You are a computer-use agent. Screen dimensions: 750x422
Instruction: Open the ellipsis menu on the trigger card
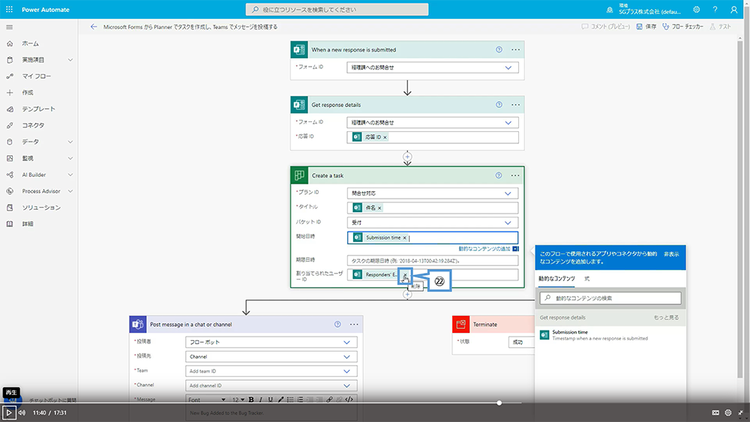click(x=515, y=49)
